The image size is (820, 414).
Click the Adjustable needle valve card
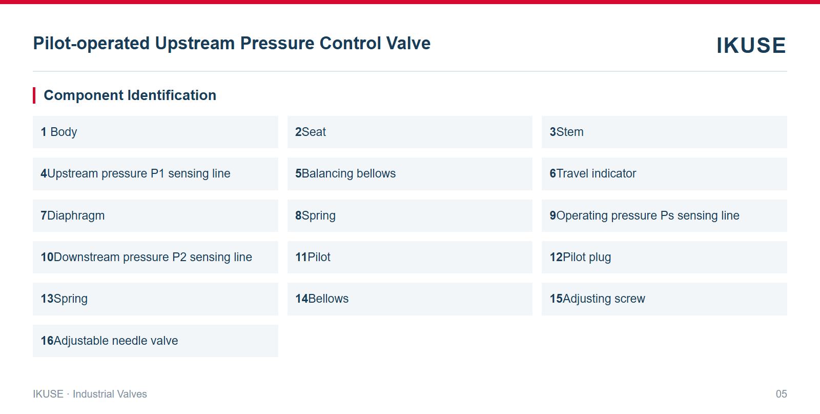155,341
